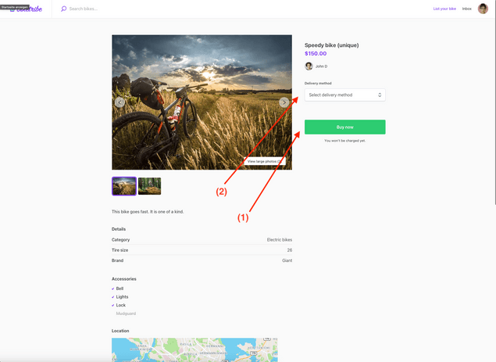Select the first field photo thumbnail

point(124,186)
